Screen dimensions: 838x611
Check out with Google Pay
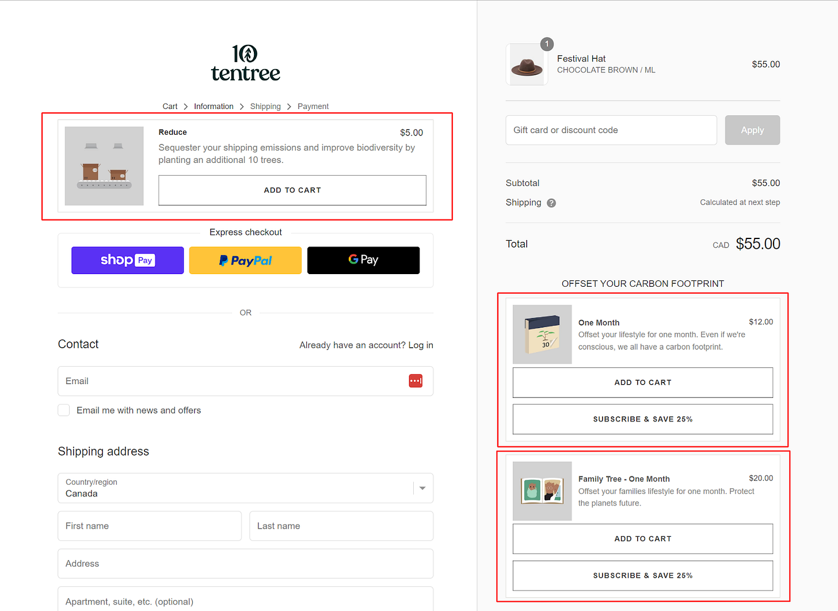[x=363, y=260]
